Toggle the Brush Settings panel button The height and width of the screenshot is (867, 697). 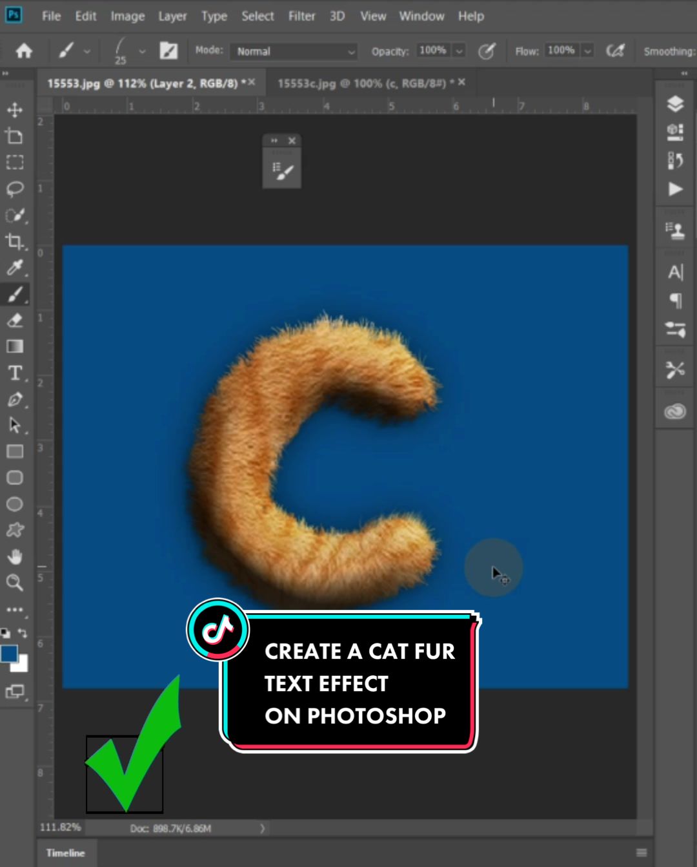tap(168, 50)
